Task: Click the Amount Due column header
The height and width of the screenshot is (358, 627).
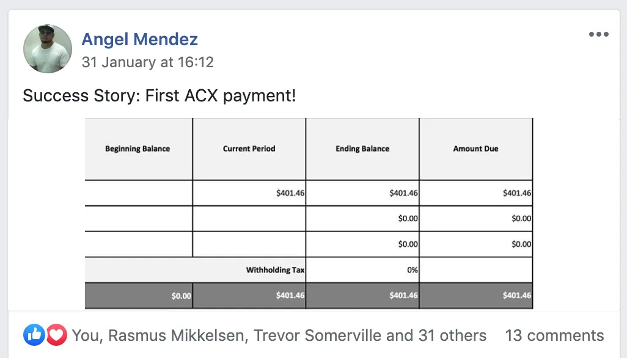Action: pyautogui.click(x=475, y=148)
